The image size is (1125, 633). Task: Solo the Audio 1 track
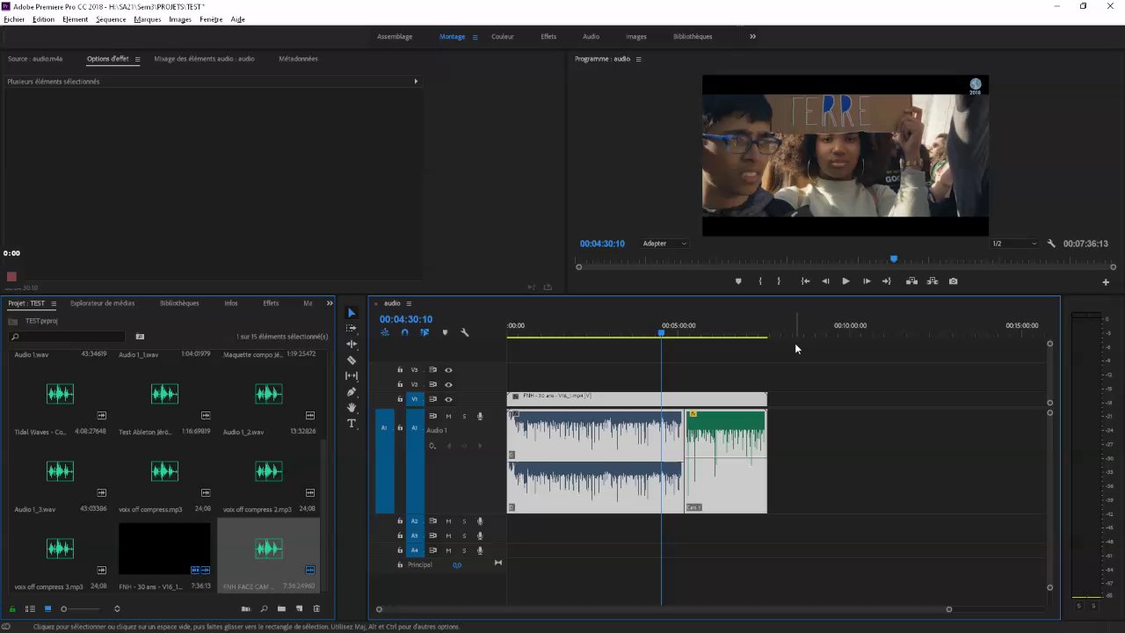464,417
